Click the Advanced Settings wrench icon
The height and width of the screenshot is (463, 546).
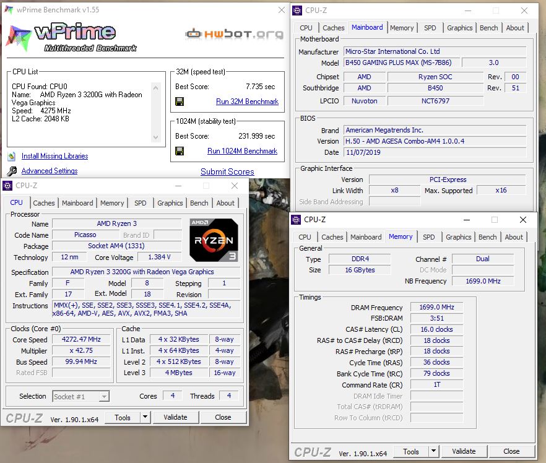[12, 171]
